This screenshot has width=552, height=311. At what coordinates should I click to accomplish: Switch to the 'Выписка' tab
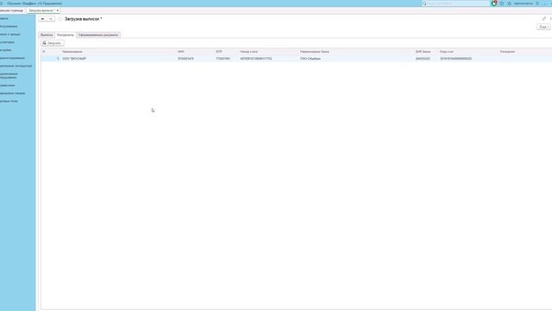(47, 35)
